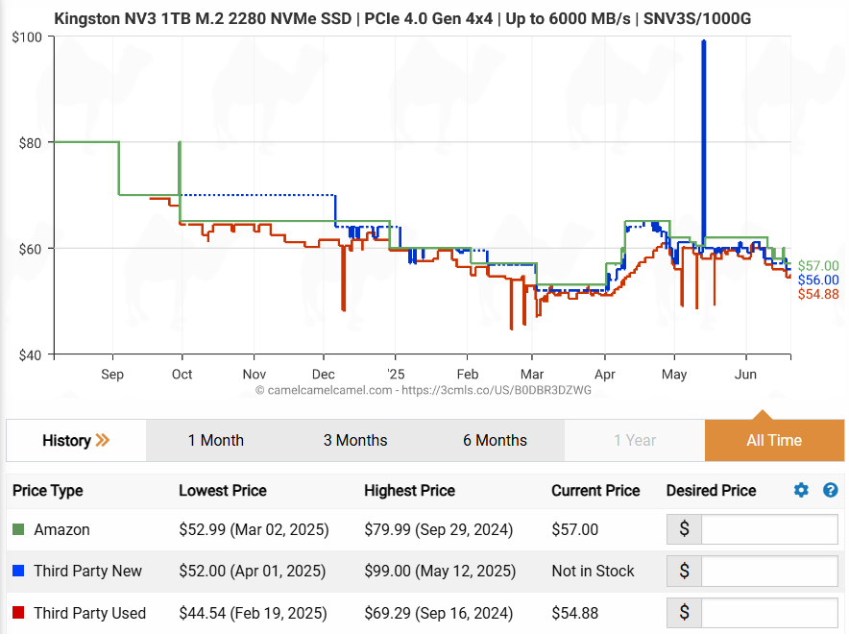This screenshot has width=849, height=634.
Task: Click the blue help question mark icon
Action: (x=831, y=490)
